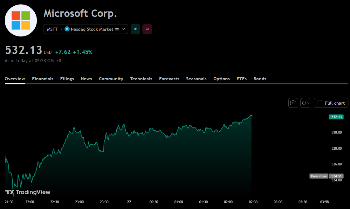Click the +1.45% percent change
This screenshot has height=209, width=350.
click(83, 52)
